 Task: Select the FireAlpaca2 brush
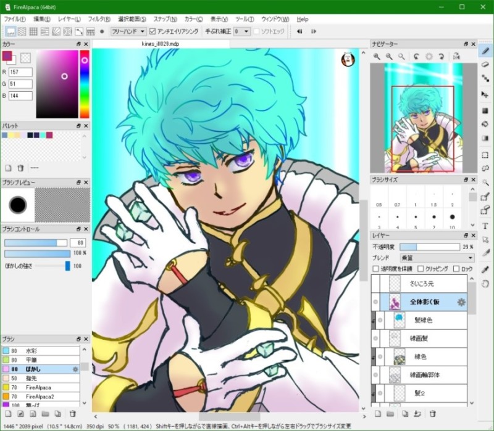click(41, 396)
